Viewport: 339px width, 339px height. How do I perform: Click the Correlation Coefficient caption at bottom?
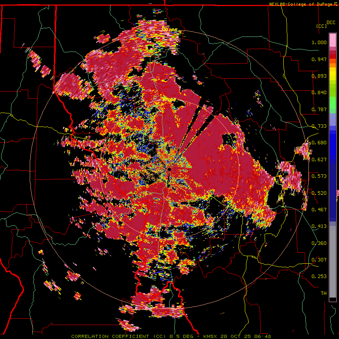coord(171,336)
